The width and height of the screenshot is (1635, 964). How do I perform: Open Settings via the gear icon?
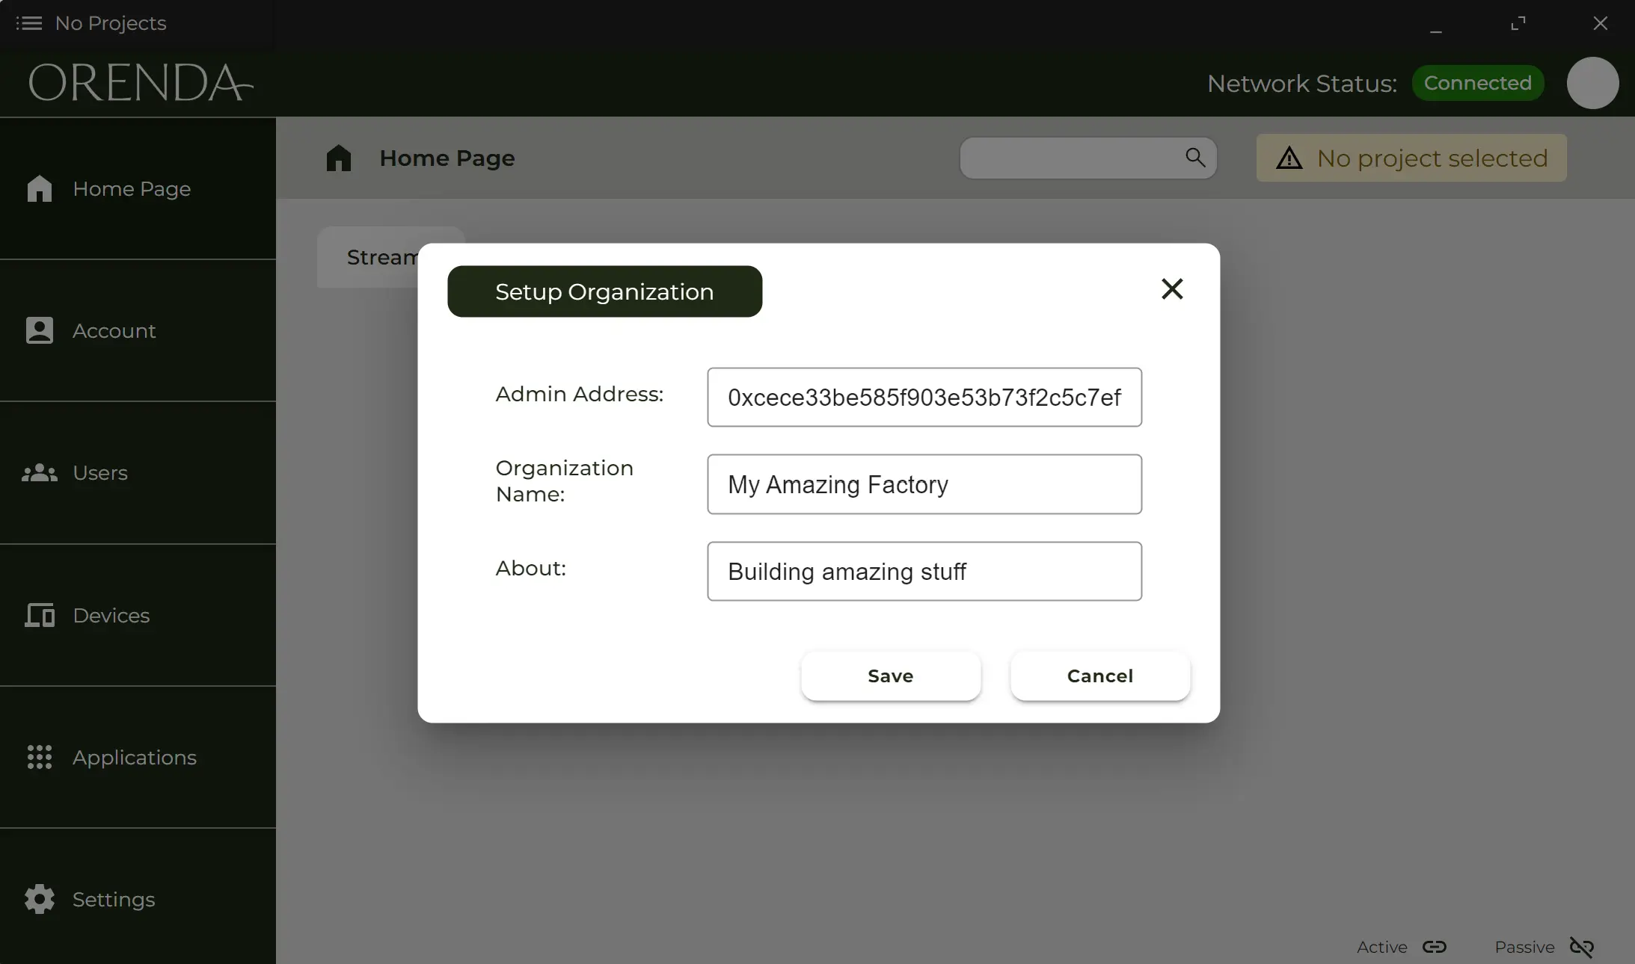[x=40, y=899]
